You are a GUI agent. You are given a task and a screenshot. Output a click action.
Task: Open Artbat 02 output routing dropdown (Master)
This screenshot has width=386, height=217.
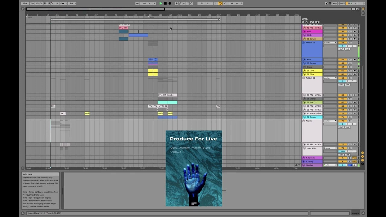[x=330, y=78]
